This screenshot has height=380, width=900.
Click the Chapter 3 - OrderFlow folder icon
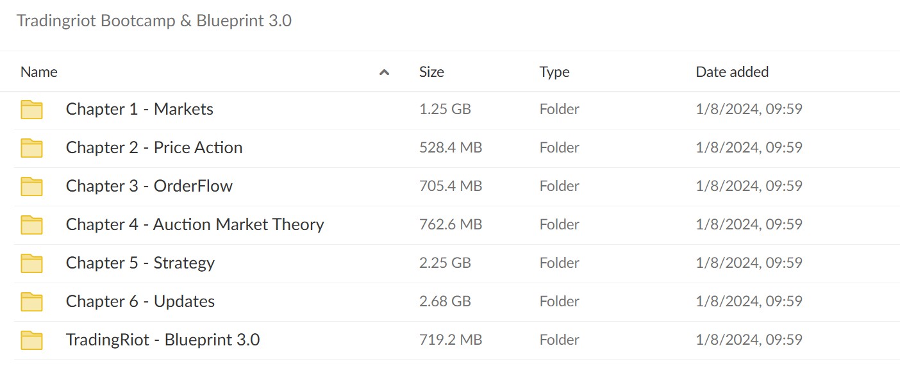pos(31,186)
